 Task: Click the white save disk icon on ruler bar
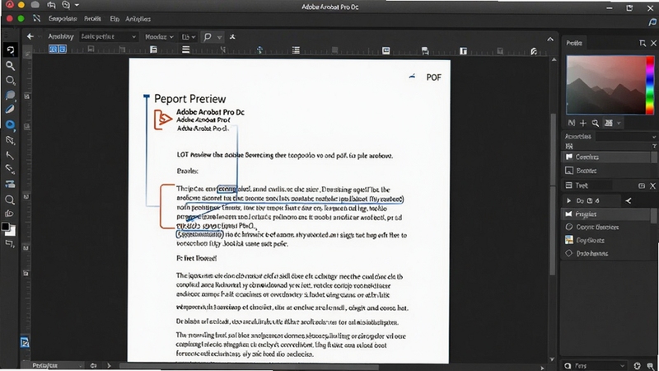pyautogui.click(x=153, y=50)
